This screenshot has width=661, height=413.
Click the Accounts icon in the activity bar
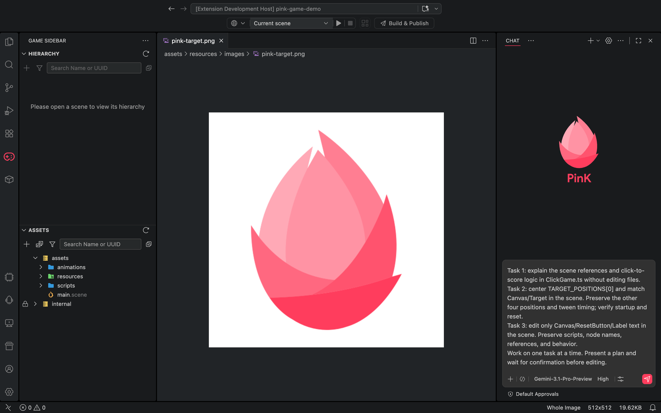coord(9,369)
